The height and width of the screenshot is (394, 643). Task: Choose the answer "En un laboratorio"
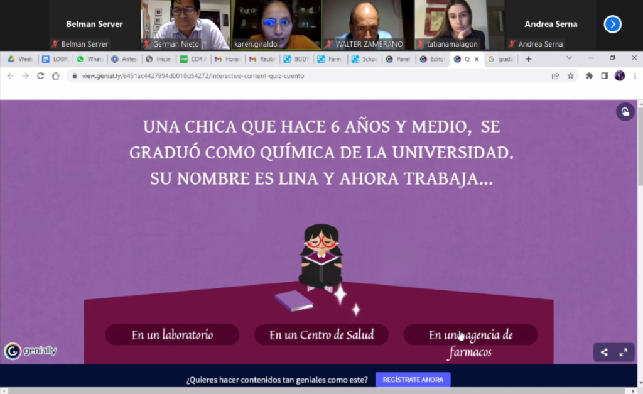pos(172,335)
